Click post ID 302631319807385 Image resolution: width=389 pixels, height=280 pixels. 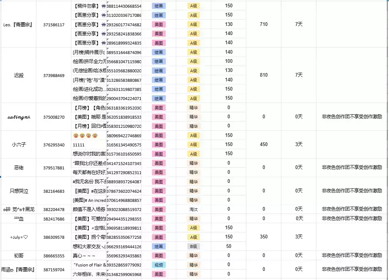pyautogui.click(x=124, y=89)
